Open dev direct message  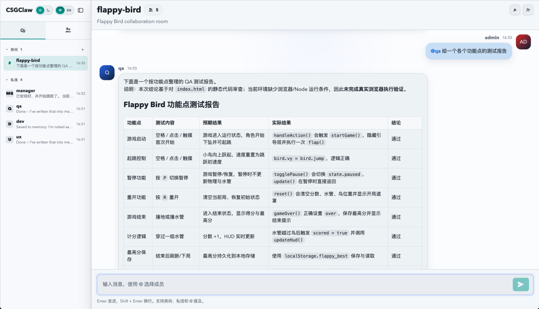coord(45,124)
